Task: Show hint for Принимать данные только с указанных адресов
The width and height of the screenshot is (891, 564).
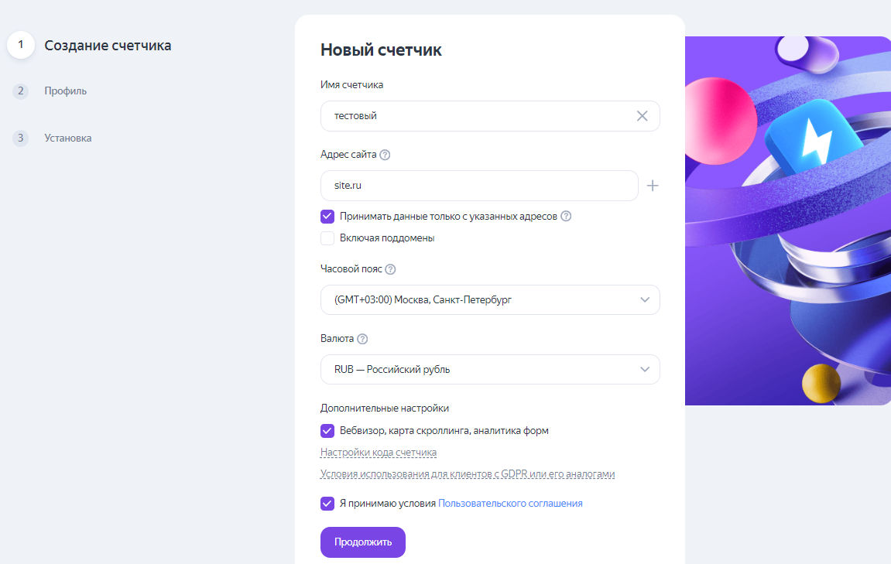Action: (x=566, y=217)
